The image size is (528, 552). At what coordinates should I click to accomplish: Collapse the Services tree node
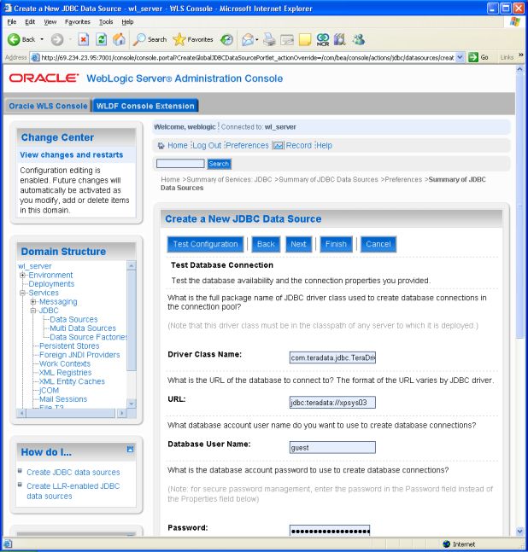click(23, 293)
